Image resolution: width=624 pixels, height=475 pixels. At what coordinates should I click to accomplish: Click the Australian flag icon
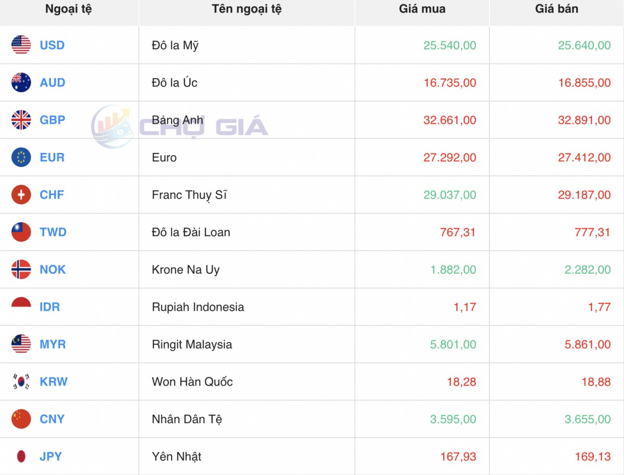point(21,83)
